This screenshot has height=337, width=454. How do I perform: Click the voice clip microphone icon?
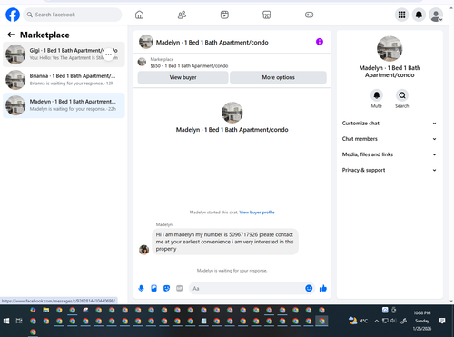click(x=141, y=288)
